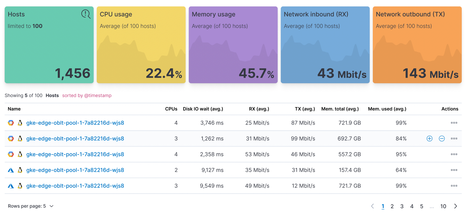Click the Memory usage trend chart
Image resolution: width=468 pixels, height=216 pixels.
point(233,52)
